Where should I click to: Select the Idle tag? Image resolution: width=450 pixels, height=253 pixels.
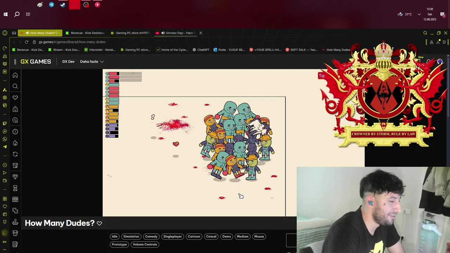115,236
